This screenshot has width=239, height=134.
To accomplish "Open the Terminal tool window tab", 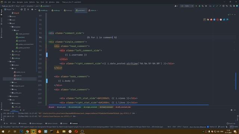I will [74, 123].
